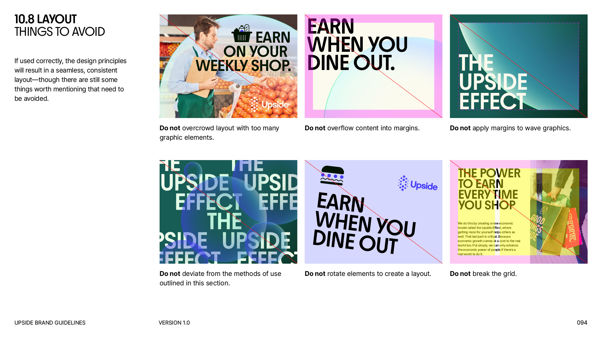This screenshot has width=602, height=339.
Task: Click the overflow content into margins caption
Action: coord(362,128)
